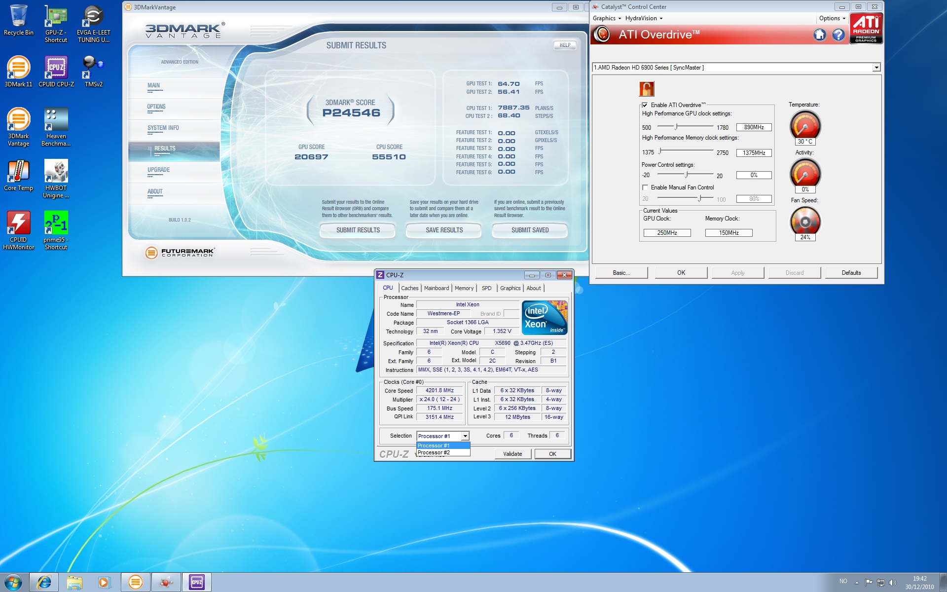Switch to Catalyst Control Center taskbar button
Image resolution: width=947 pixels, height=592 pixels.
(166, 582)
